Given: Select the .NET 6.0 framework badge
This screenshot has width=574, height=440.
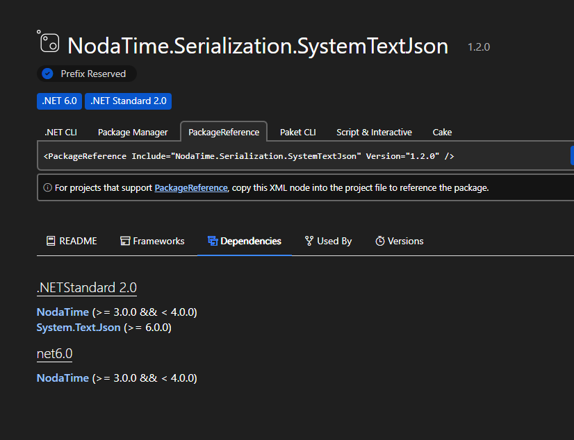Looking at the screenshot, I should pyautogui.click(x=59, y=101).
